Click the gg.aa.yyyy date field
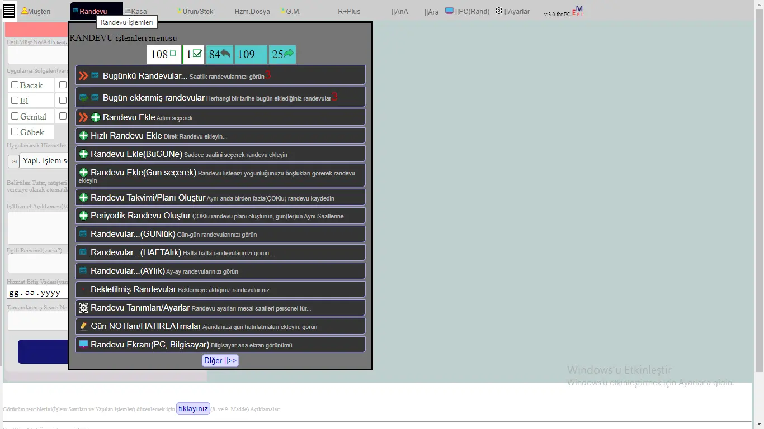The height and width of the screenshot is (429, 764). coord(36,293)
